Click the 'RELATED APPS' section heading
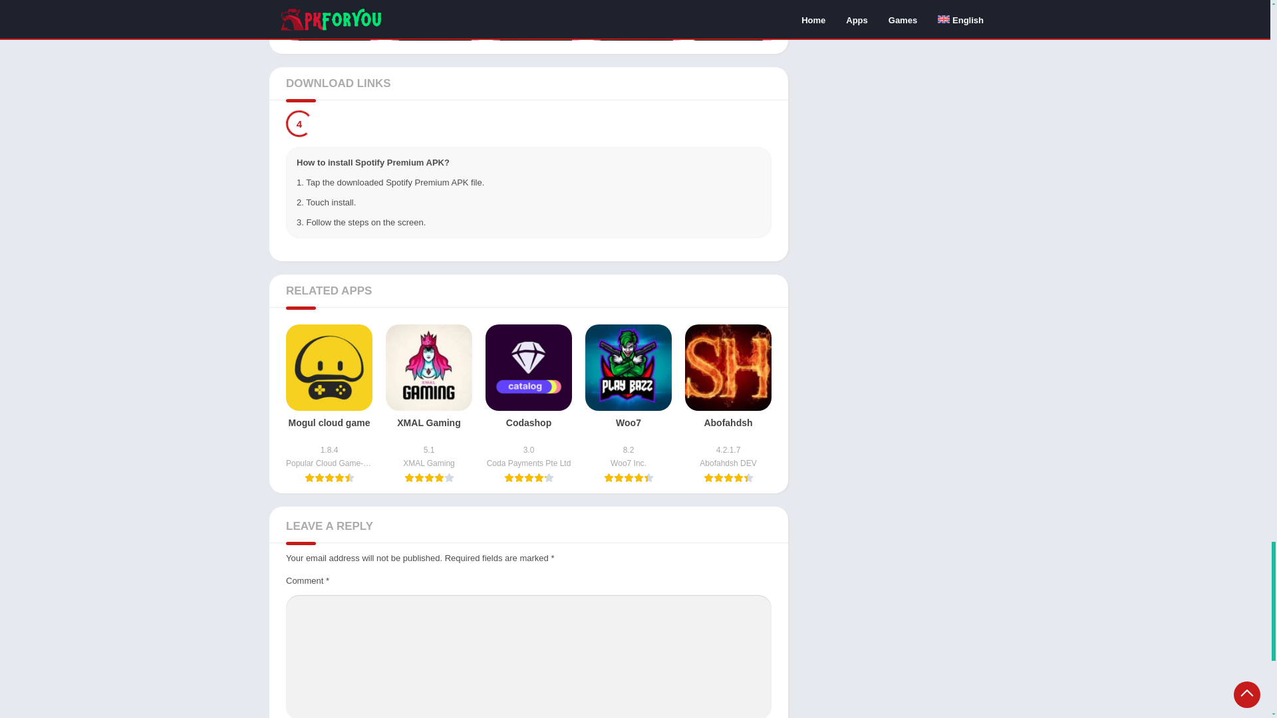Image resolution: width=1277 pixels, height=718 pixels. pyautogui.click(x=329, y=291)
